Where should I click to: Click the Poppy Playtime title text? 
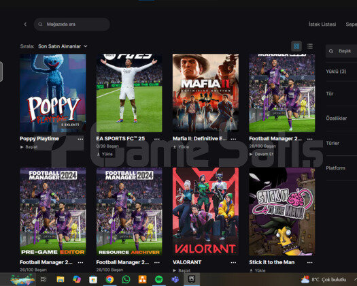39,139
